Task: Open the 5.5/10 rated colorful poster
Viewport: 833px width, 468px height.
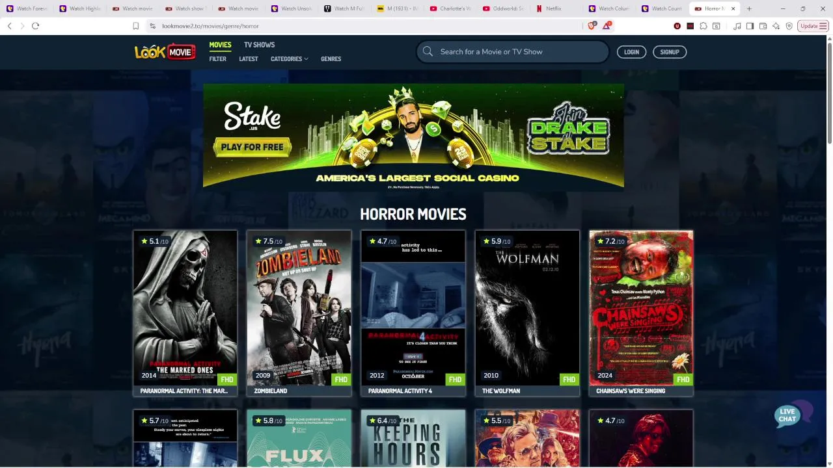Action: pos(527,438)
